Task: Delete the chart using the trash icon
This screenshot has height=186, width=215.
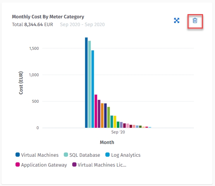Action: pos(195,21)
